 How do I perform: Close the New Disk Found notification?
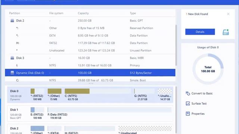228,14
